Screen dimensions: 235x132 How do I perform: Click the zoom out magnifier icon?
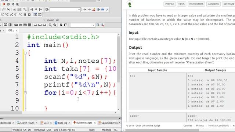pos(55,25)
